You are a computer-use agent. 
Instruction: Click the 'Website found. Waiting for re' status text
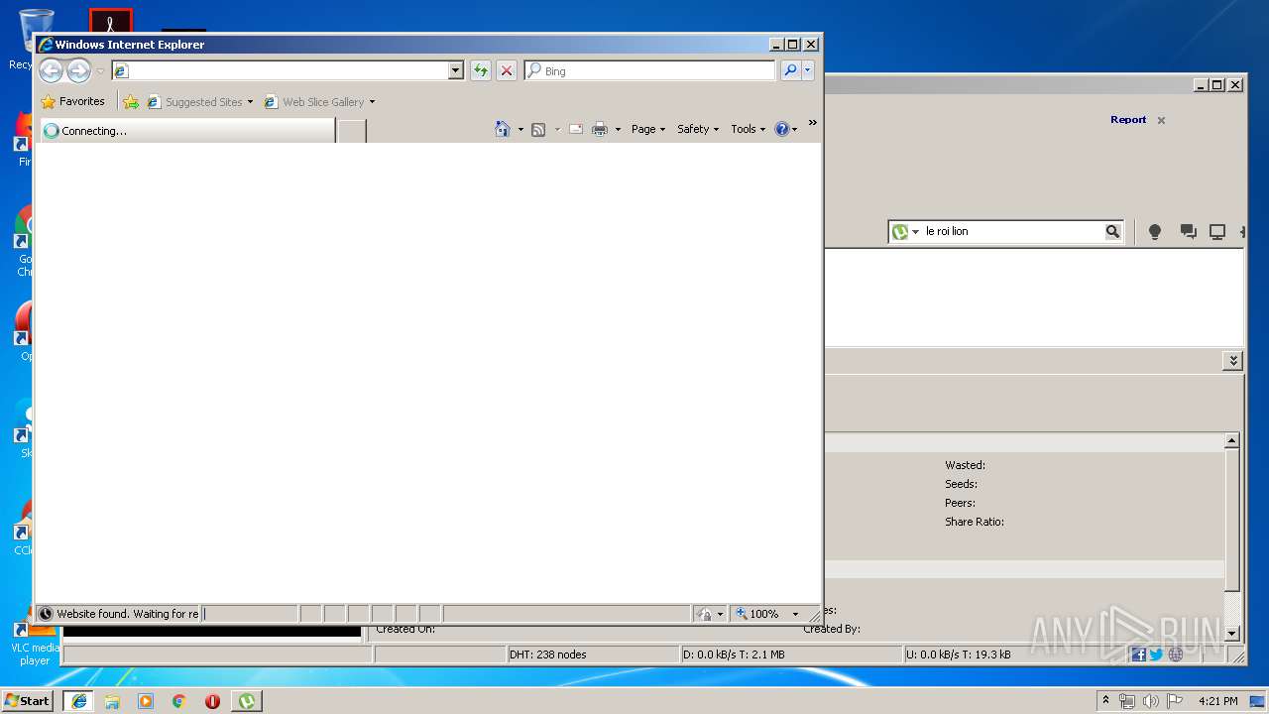127,614
